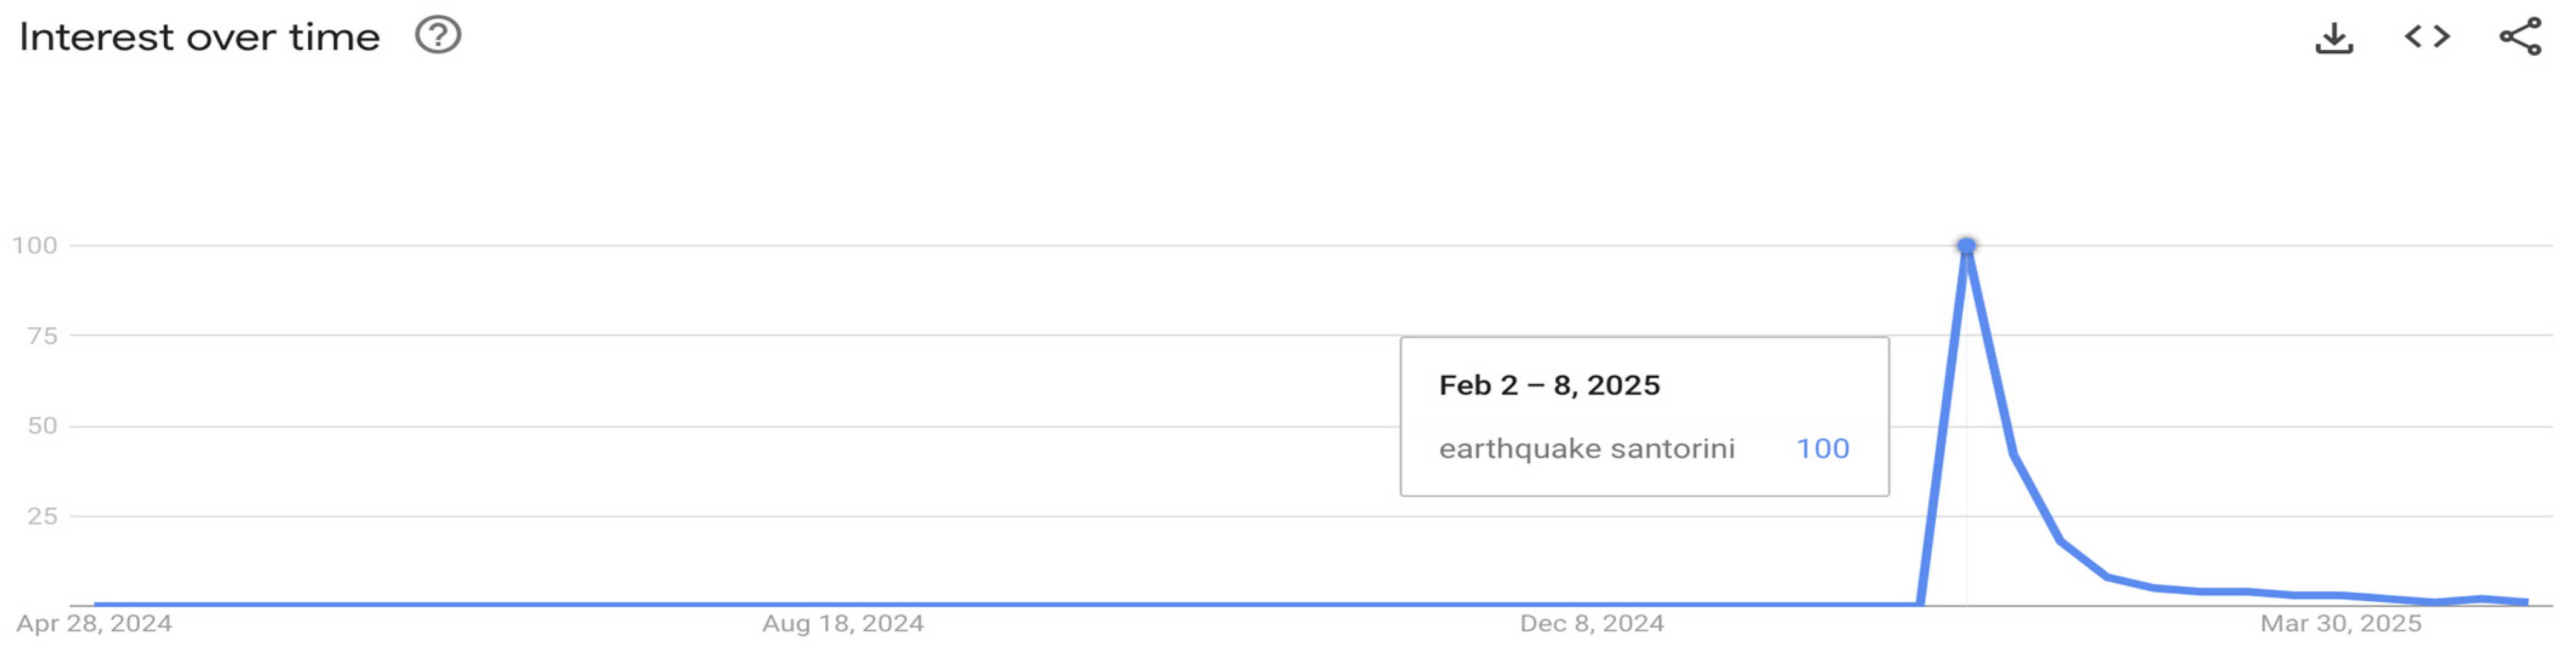Screen dimensions: 2576x652
Task: Click the Aug 18, 2024 axis label
Action: click(x=842, y=624)
